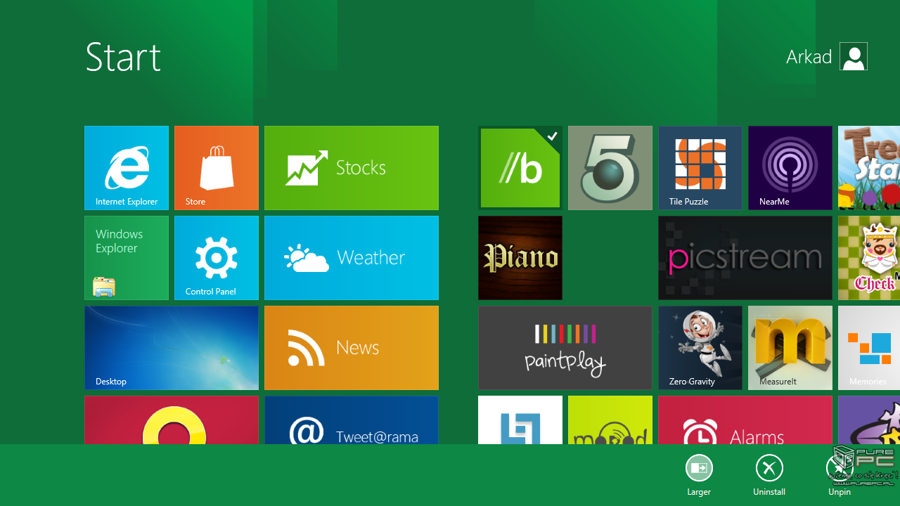900x506 pixels.
Task: Open the picstream tile
Action: [x=745, y=258]
